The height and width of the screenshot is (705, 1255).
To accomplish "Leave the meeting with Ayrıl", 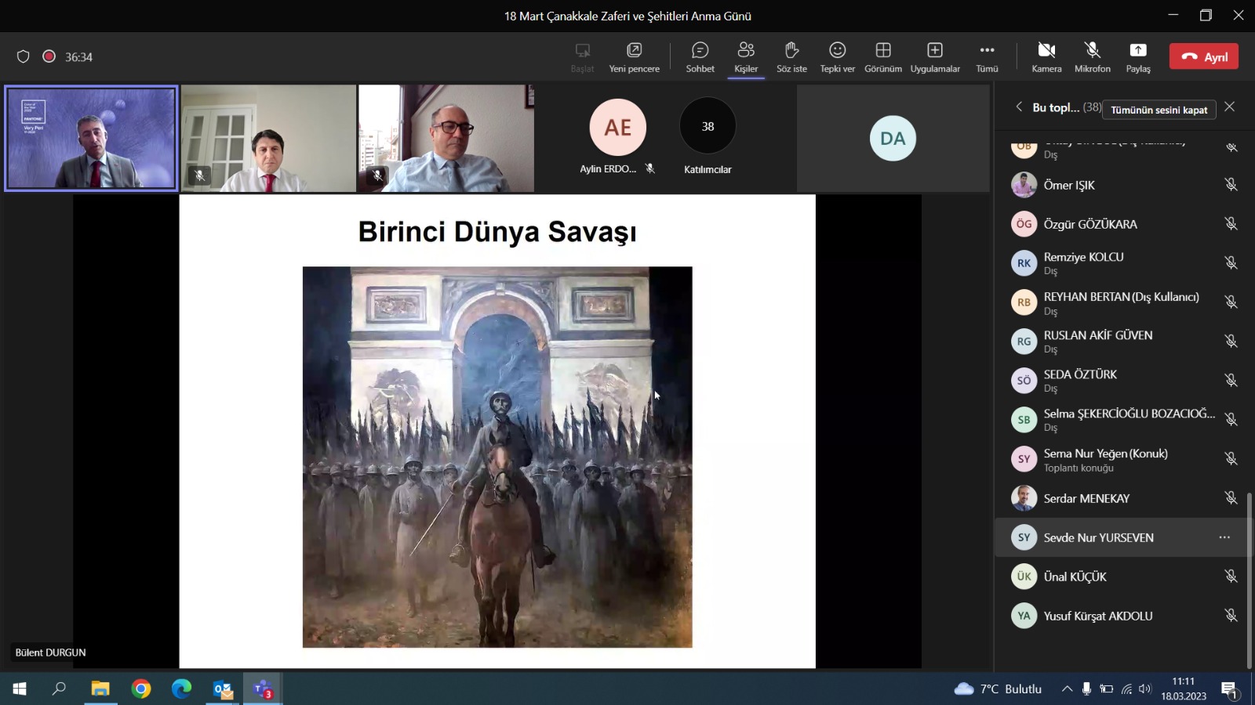I will (x=1204, y=56).
